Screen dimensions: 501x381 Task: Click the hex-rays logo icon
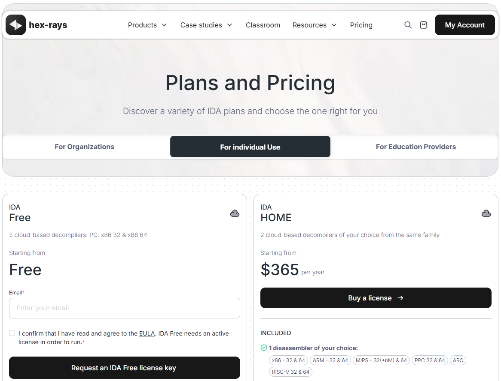click(x=16, y=25)
